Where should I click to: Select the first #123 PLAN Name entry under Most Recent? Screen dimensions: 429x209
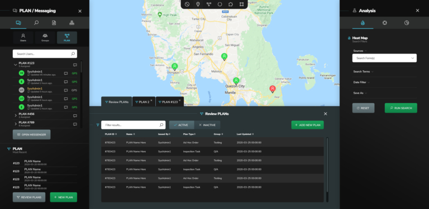pyautogui.click(x=45, y=163)
